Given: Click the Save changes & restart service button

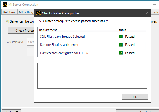Looking at the screenshot, I should [x=138, y=111].
